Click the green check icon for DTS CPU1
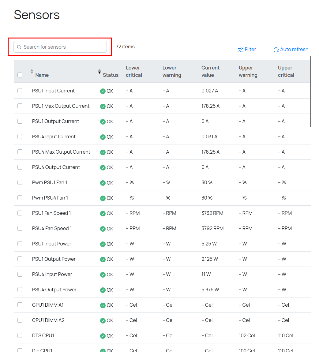This screenshot has height=359, width=319. 103,336
